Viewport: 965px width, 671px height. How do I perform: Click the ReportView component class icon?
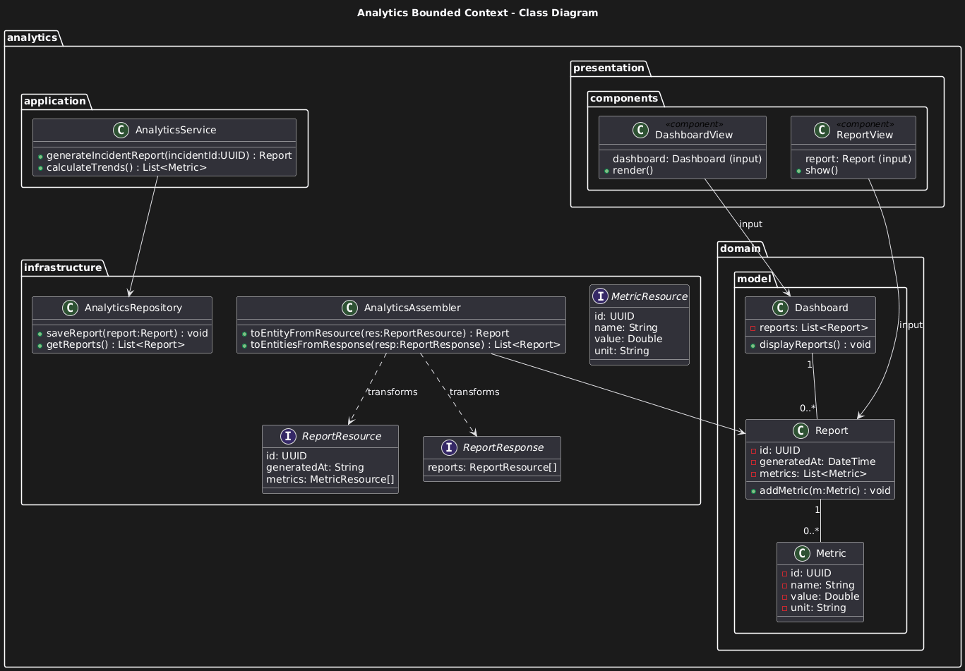click(x=823, y=131)
